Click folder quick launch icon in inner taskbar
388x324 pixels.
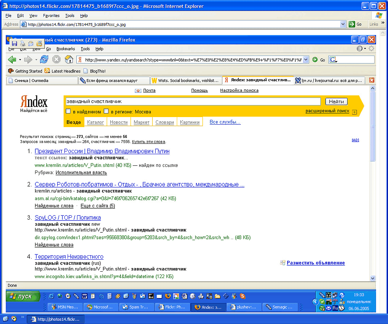(x=218, y=296)
